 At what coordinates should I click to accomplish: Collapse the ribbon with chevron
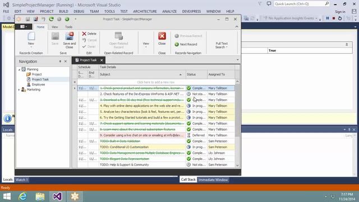tap(237, 27)
